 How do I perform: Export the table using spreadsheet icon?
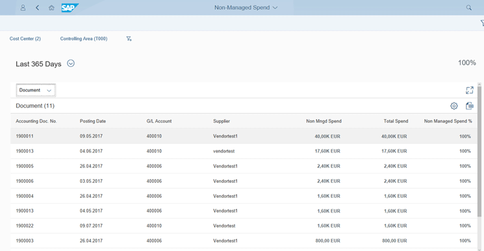[x=470, y=106]
